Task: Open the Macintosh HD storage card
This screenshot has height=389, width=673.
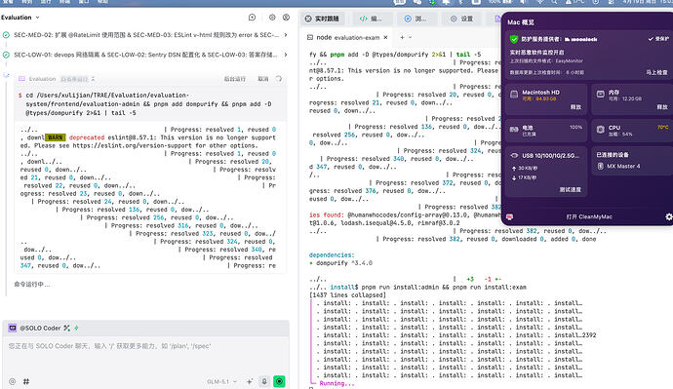Action: click(545, 99)
